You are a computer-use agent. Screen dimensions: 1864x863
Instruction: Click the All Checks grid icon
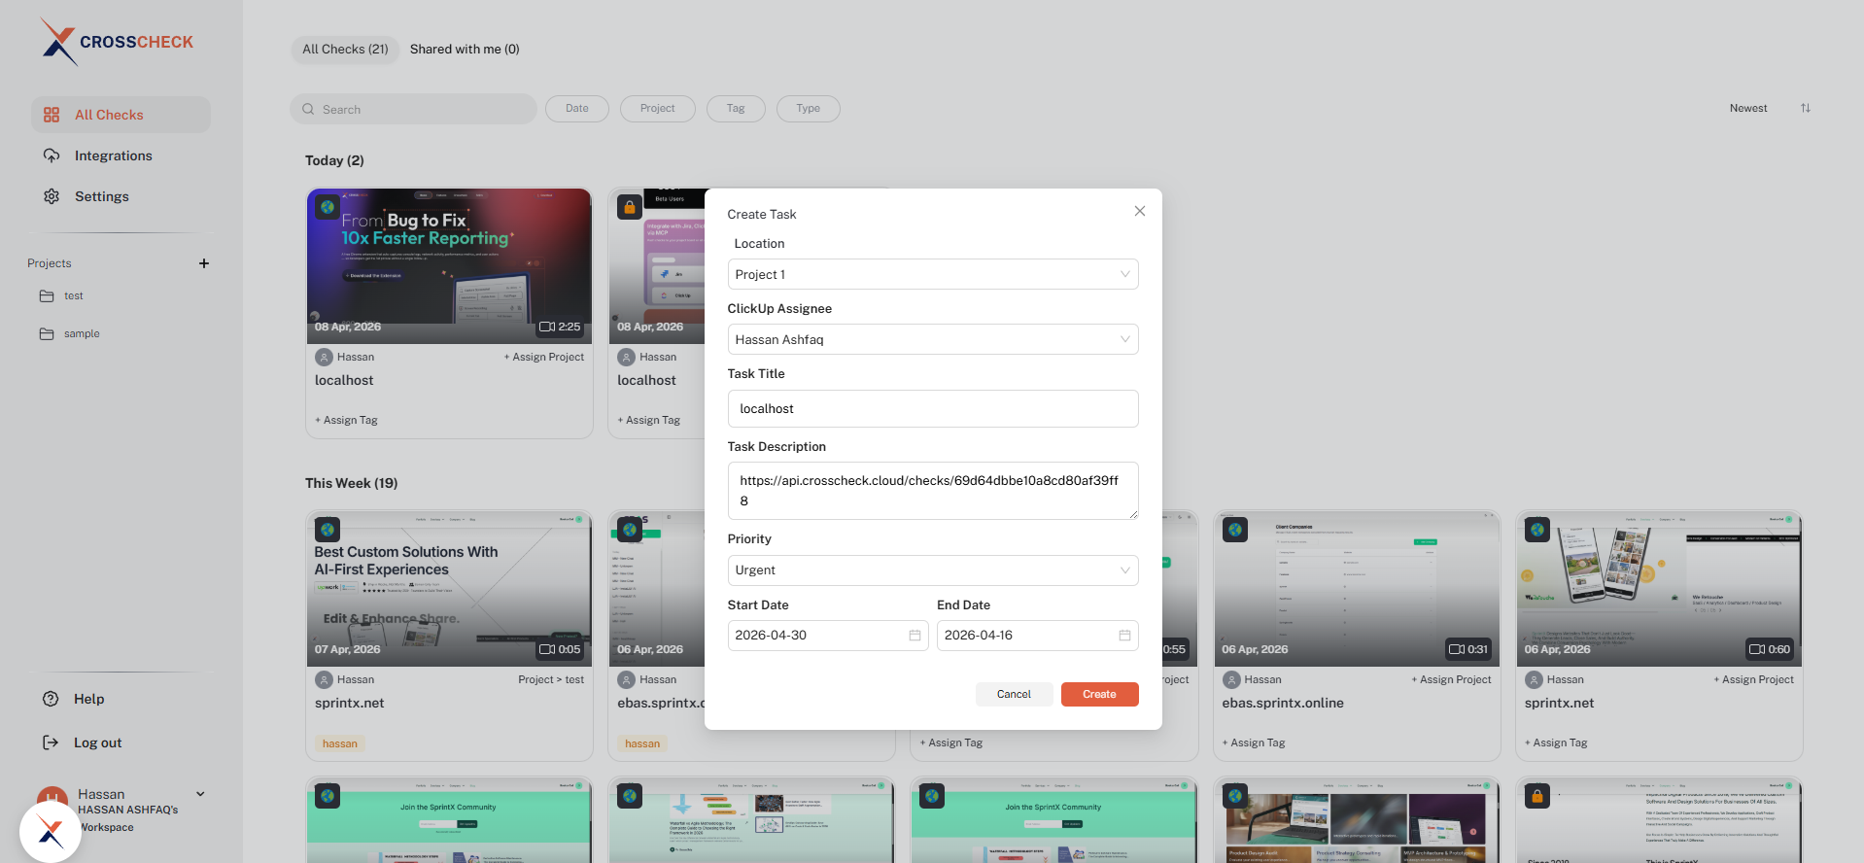(x=52, y=115)
